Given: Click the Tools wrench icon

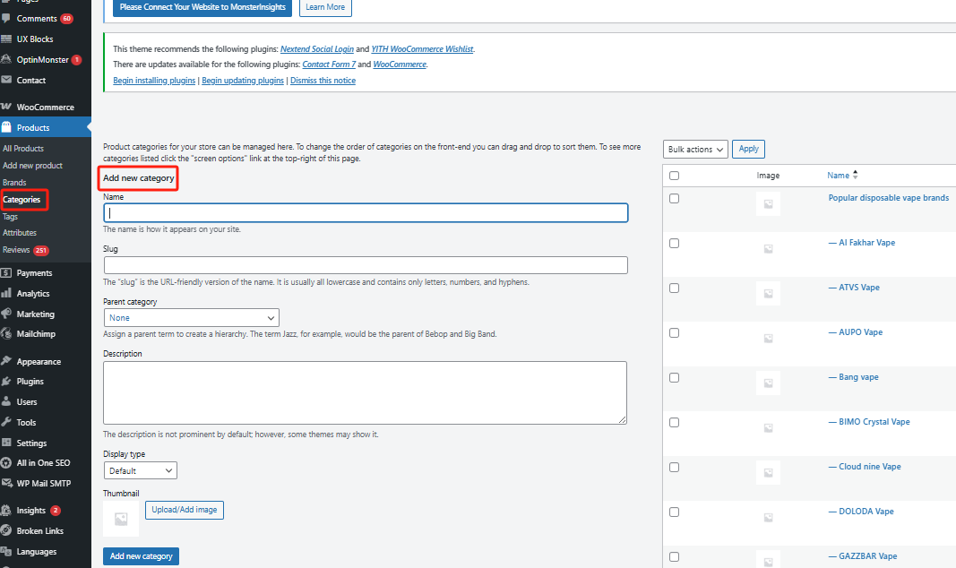Looking at the screenshot, I should tap(7, 423).
